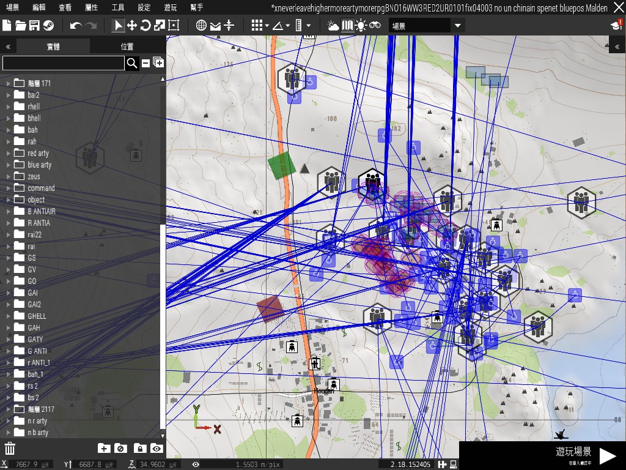Toggle night vision binoculars button
This screenshot has height=470, width=626.
[375, 26]
